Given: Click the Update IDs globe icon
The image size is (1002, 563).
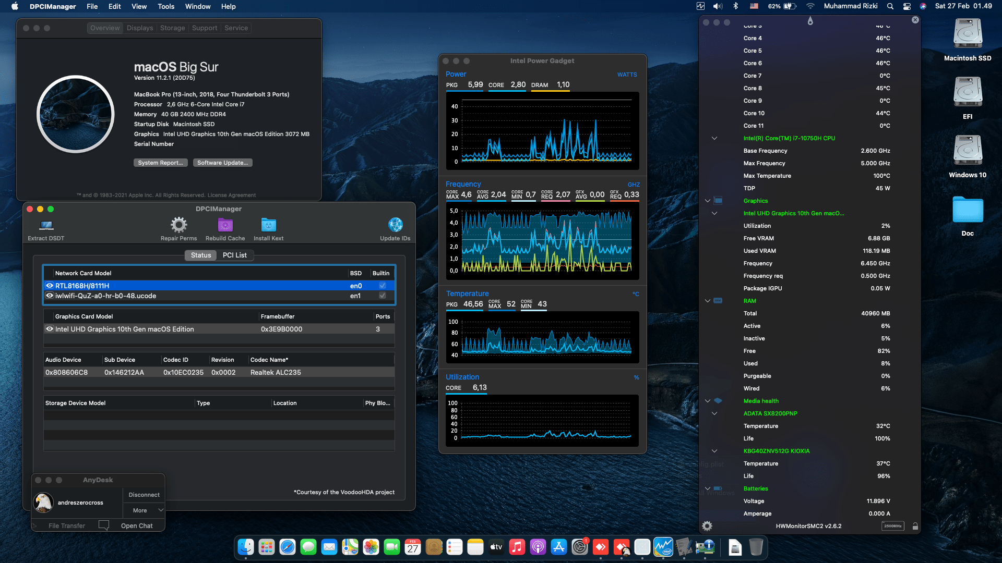Looking at the screenshot, I should pyautogui.click(x=395, y=224).
